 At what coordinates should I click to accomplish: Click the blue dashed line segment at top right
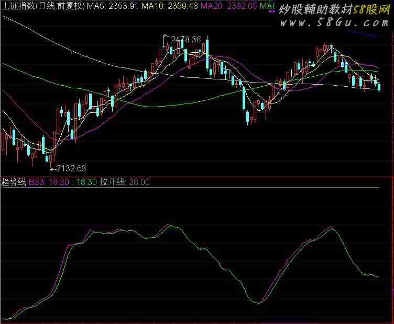(367, 34)
